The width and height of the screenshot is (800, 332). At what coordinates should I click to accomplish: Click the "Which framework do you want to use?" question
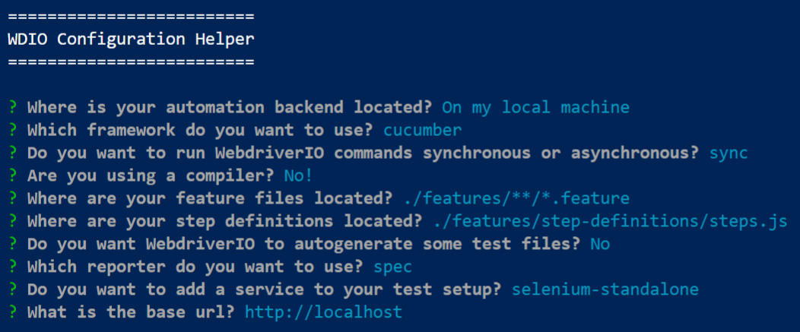(x=201, y=130)
